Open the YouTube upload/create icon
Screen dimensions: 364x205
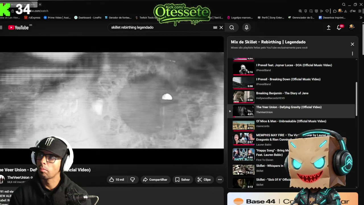[x=328, y=27]
